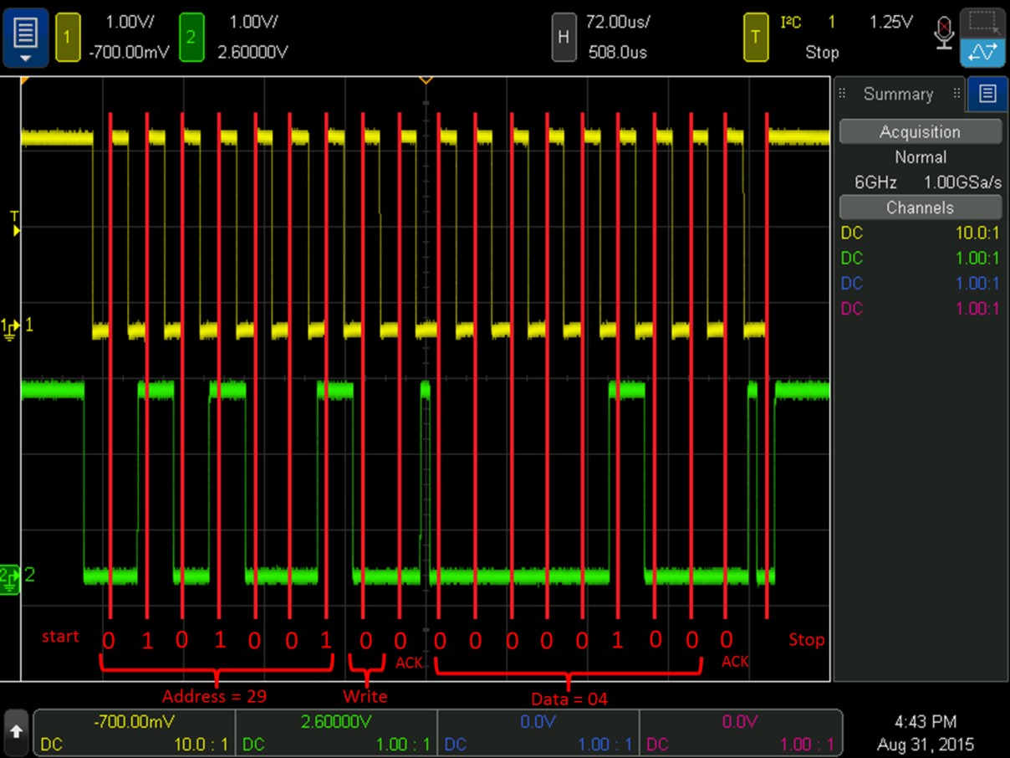Click left grip of Summary panel
Viewport: 1010px width, 758px height.
pos(844,94)
